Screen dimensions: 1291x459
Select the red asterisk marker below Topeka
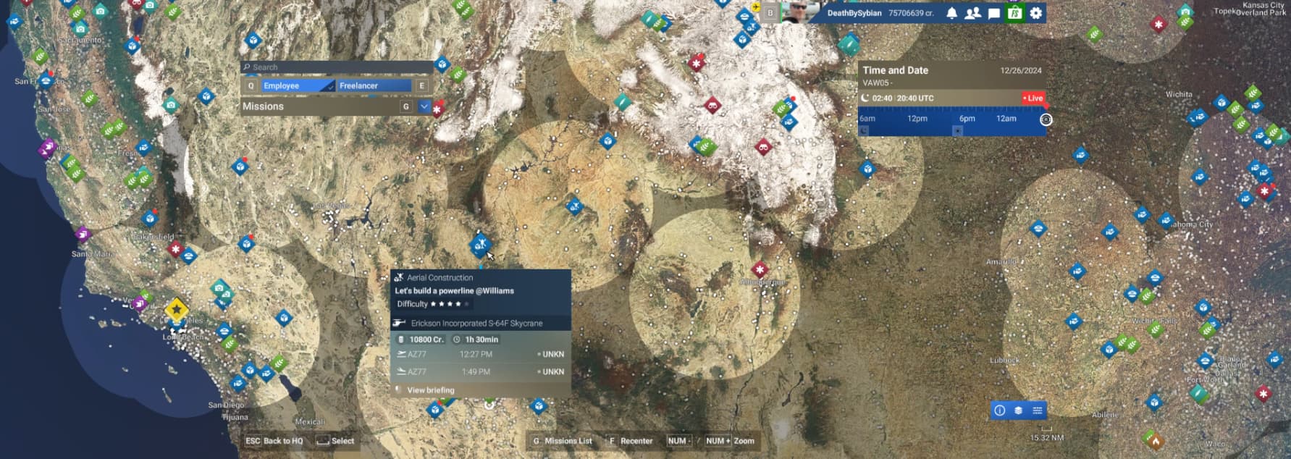tap(1159, 25)
